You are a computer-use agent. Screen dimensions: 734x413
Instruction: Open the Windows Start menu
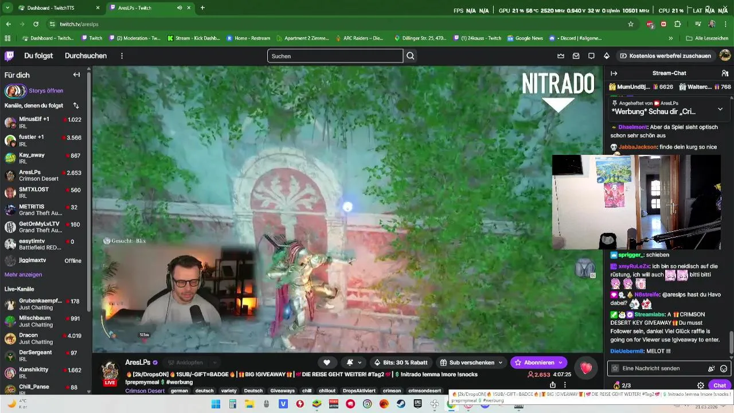pyautogui.click(x=216, y=404)
